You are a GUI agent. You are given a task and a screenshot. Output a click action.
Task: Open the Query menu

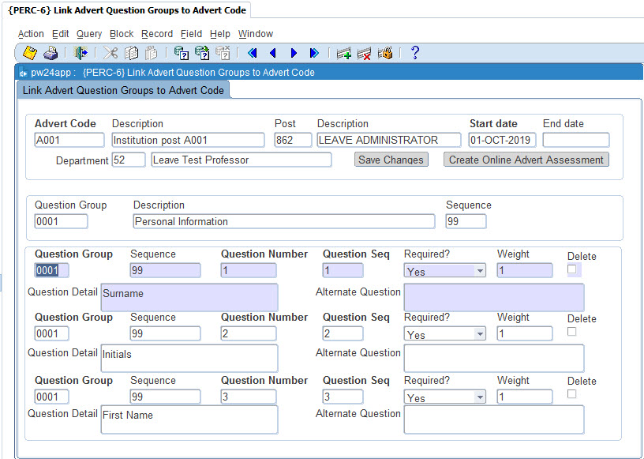pos(89,34)
